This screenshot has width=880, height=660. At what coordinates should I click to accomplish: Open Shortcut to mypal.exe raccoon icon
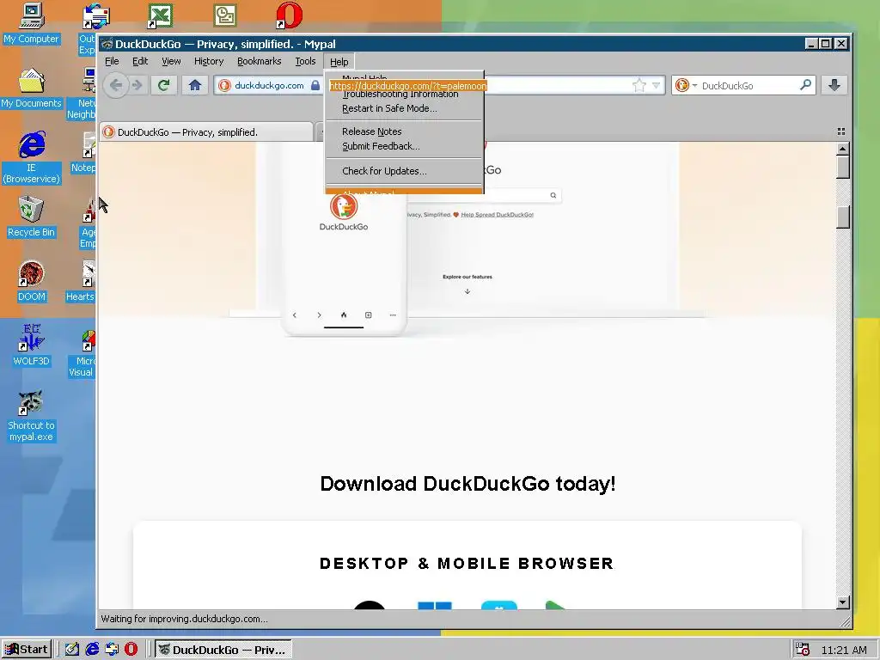tap(32, 416)
